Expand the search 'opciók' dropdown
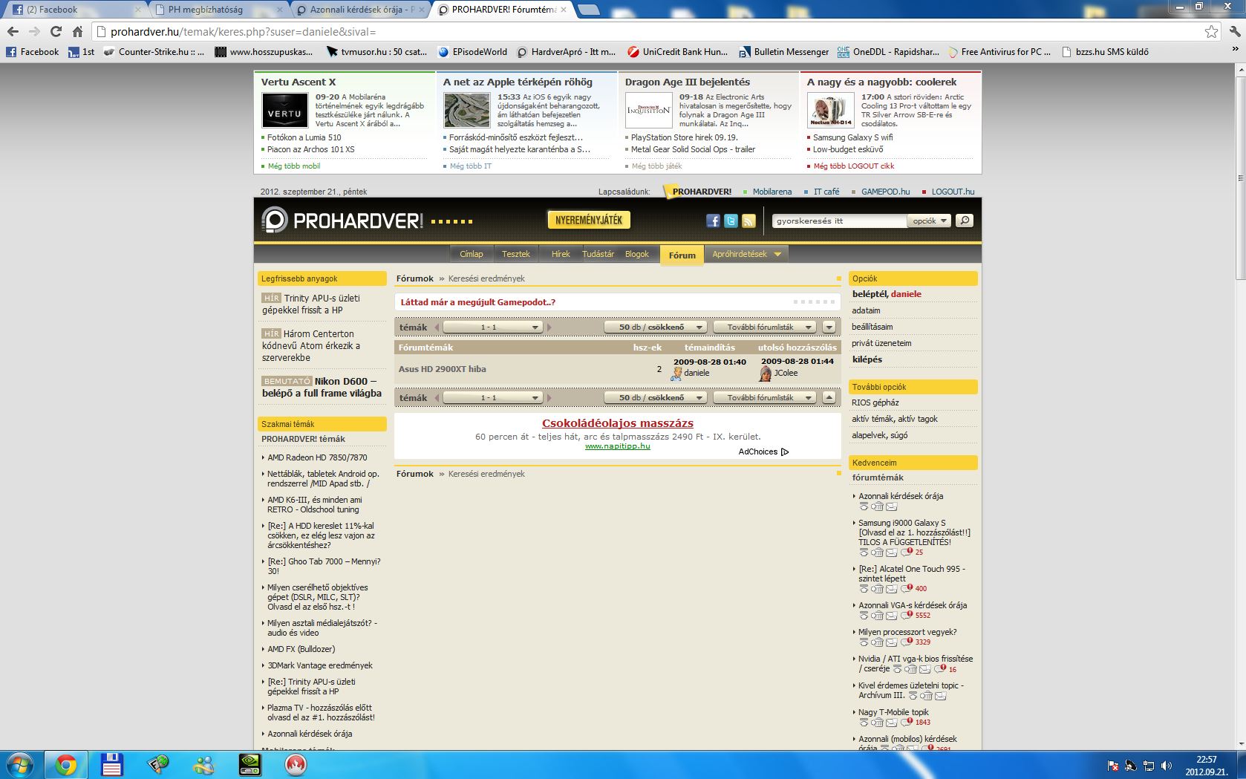The height and width of the screenshot is (779, 1246). pyautogui.click(x=930, y=221)
